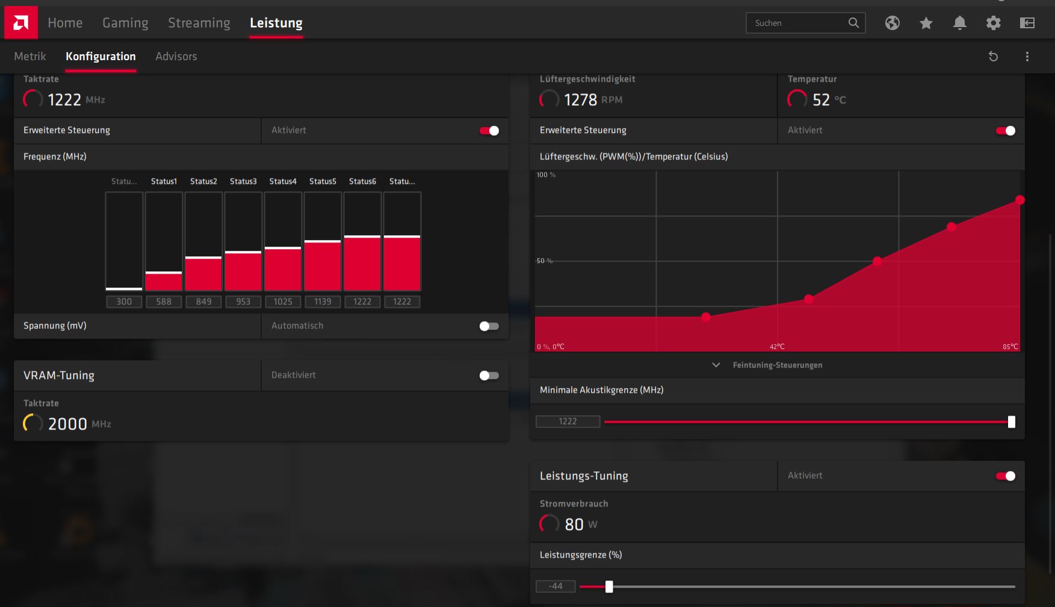Collapse the Feintuning-Steuerungen section
The width and height of the screenshot is (1055, 607).
click(x=716, y=365)
